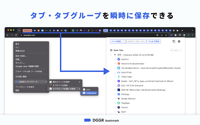This screenshot has height=125, width=200.
Task: Click the copy icon in DGGR panel
Action: (174, 41)
